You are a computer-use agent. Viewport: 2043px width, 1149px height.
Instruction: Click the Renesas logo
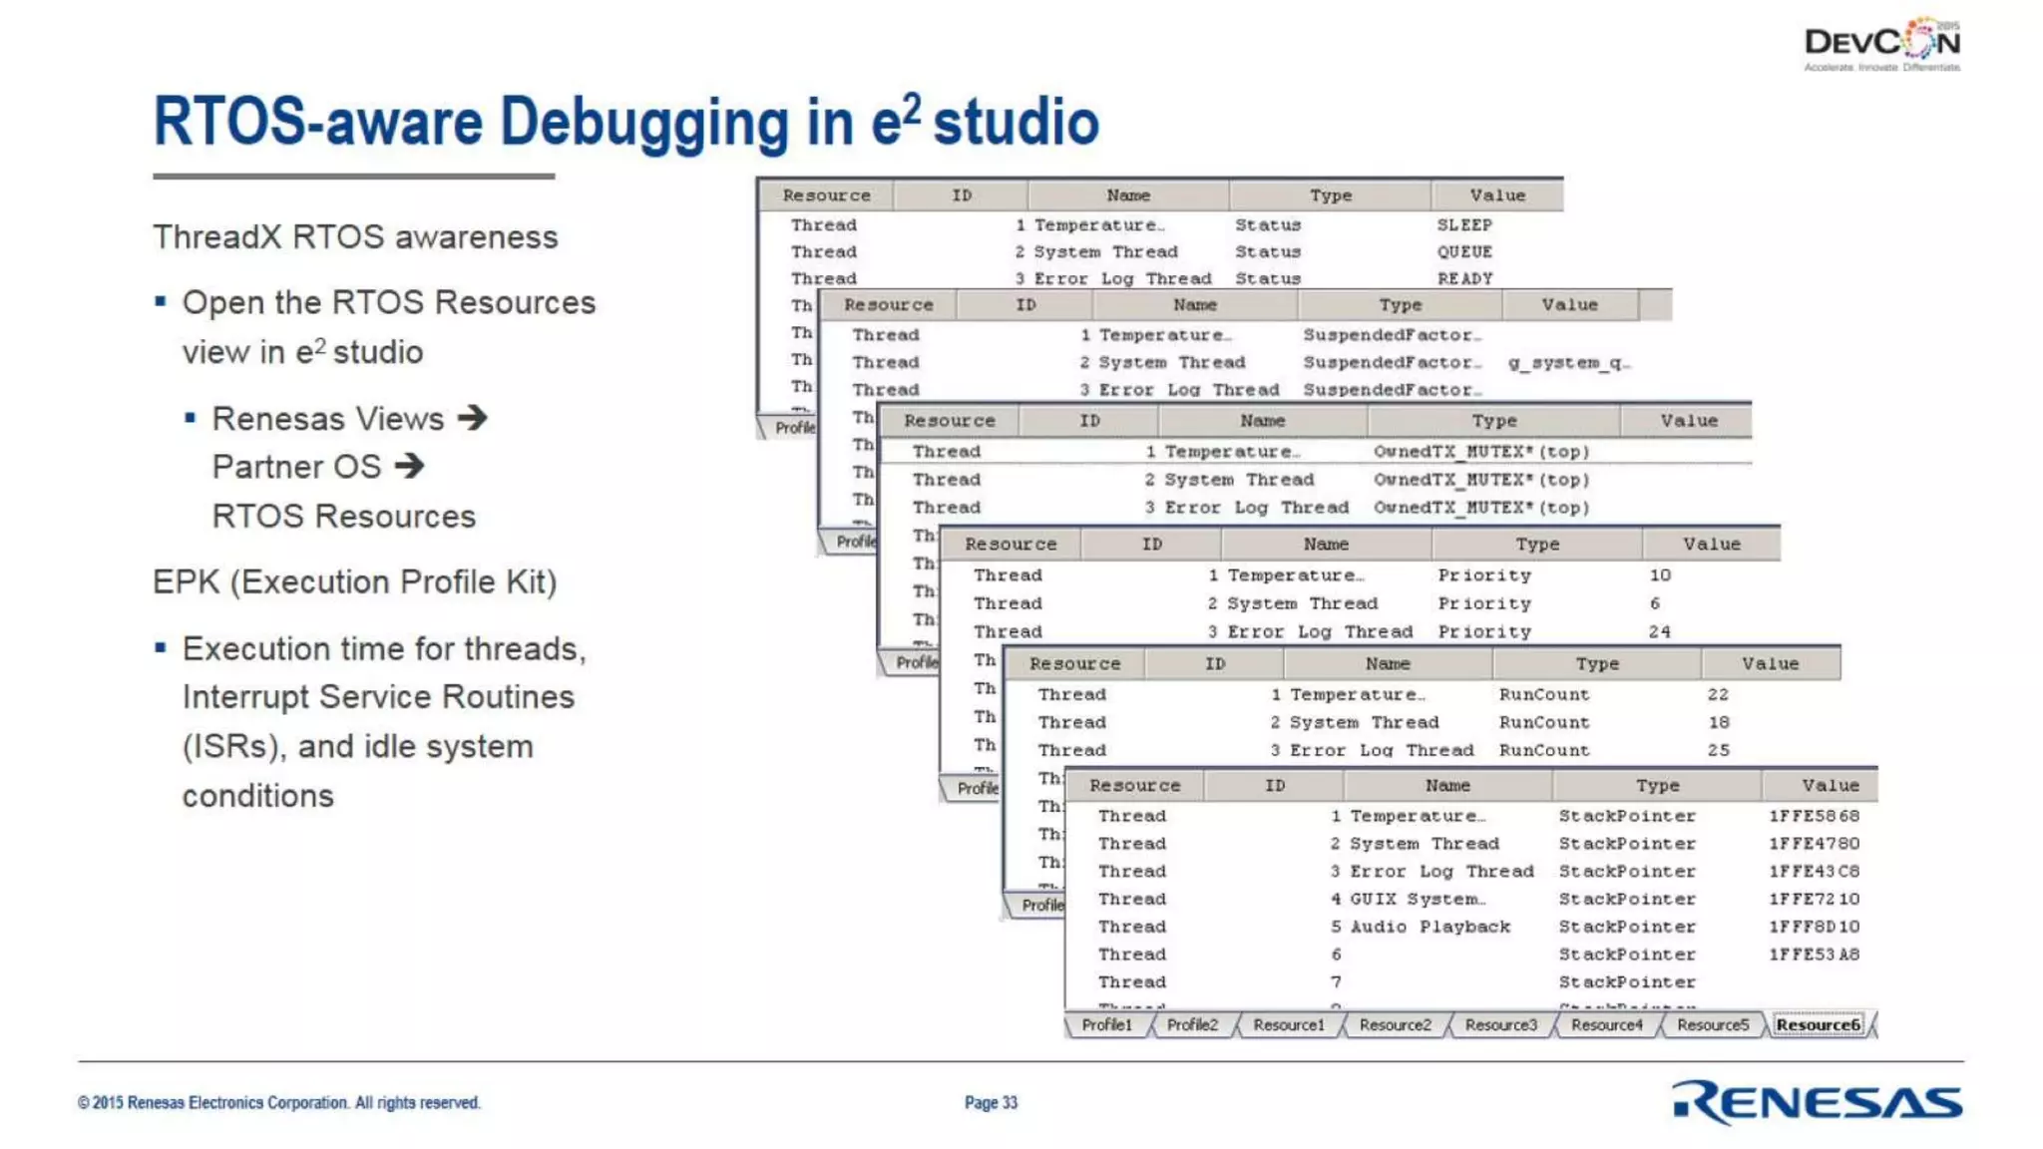pos(1818,1102)
